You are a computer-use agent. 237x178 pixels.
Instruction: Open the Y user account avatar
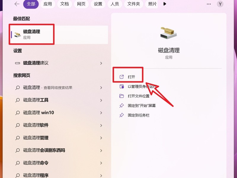[x=220, y=4]
